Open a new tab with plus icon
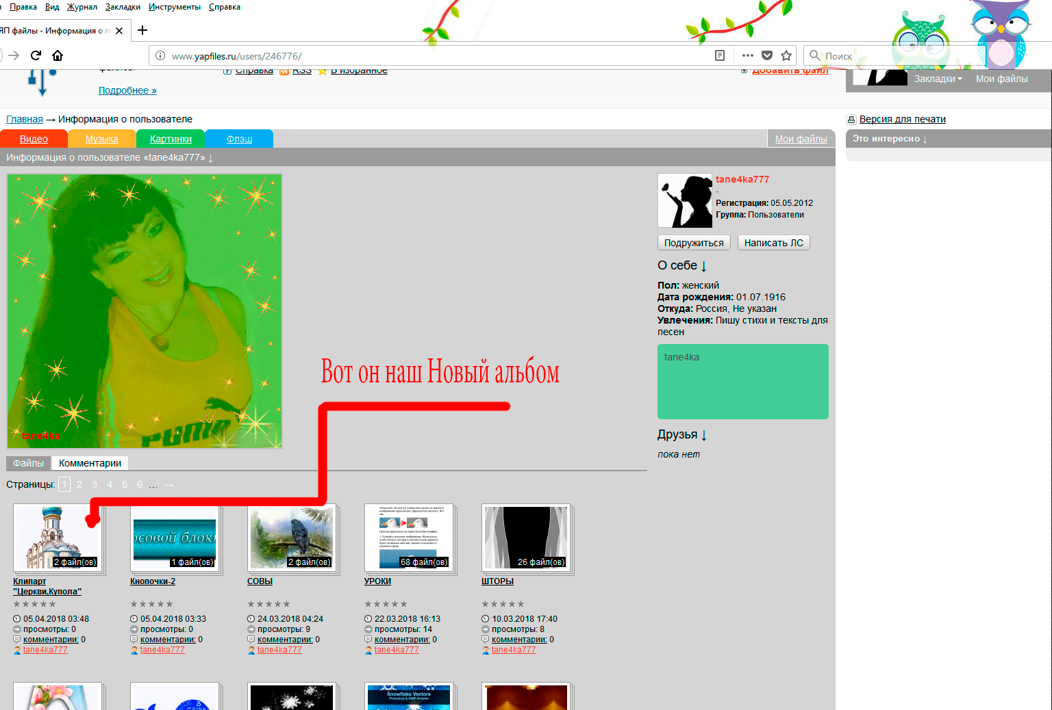Image resolution: width=1052 pixels, height=710 pixels. [x=142, y=30]
